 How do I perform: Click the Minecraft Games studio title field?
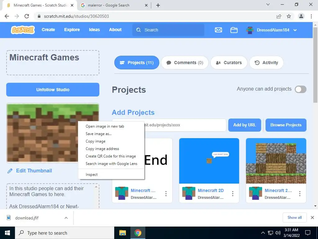53,63
